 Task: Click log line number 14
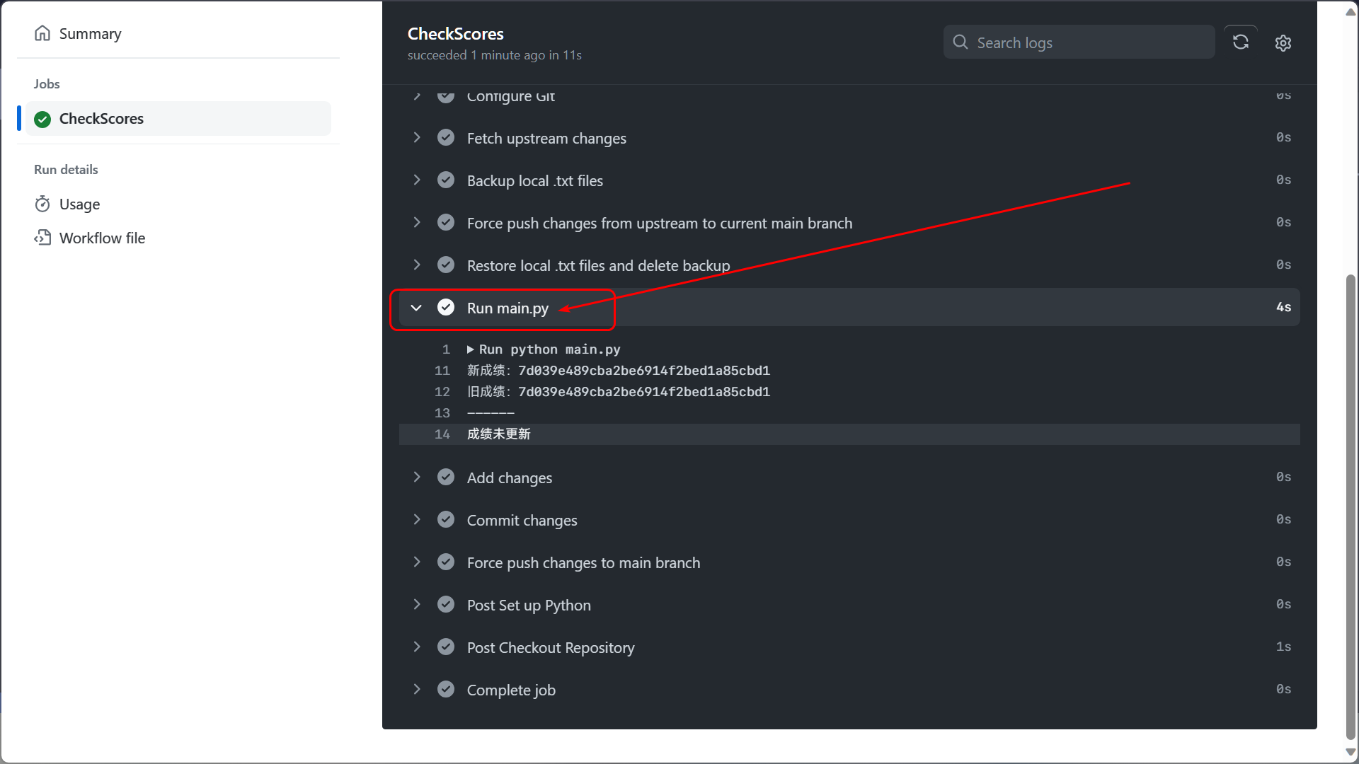click(x=442, y=434)
